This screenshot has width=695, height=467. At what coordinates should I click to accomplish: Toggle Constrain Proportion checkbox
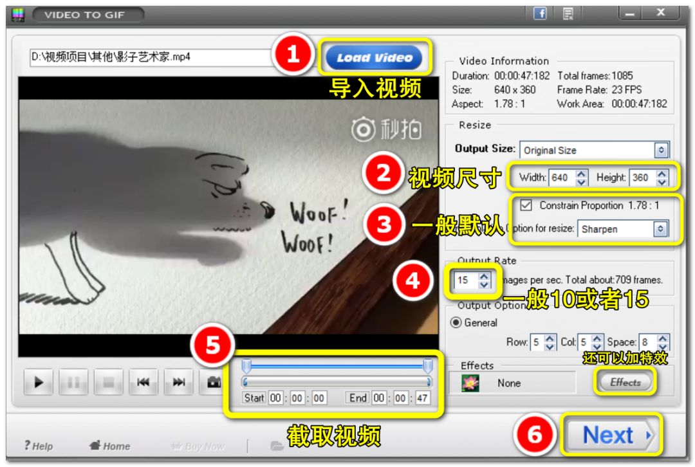tap(526, 205)
